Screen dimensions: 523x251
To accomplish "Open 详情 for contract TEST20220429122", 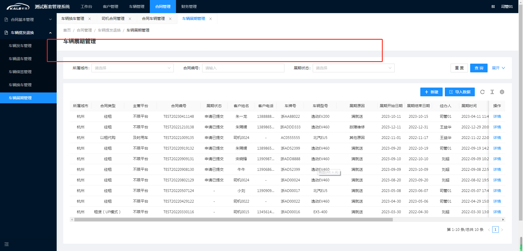I will pos(497,201).
